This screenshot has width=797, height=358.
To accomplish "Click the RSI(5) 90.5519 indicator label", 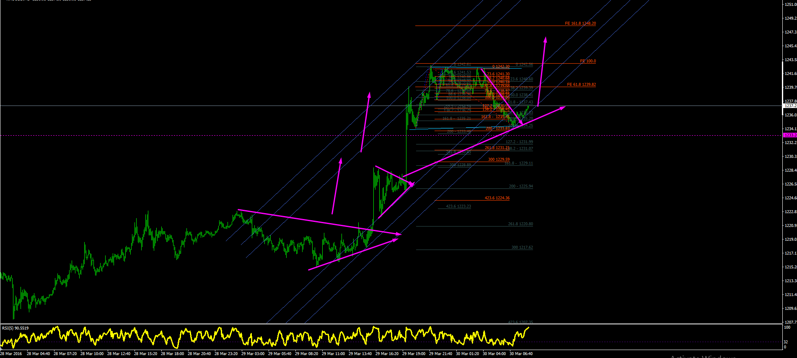I will pyautogui.click(x=15, y=328).
